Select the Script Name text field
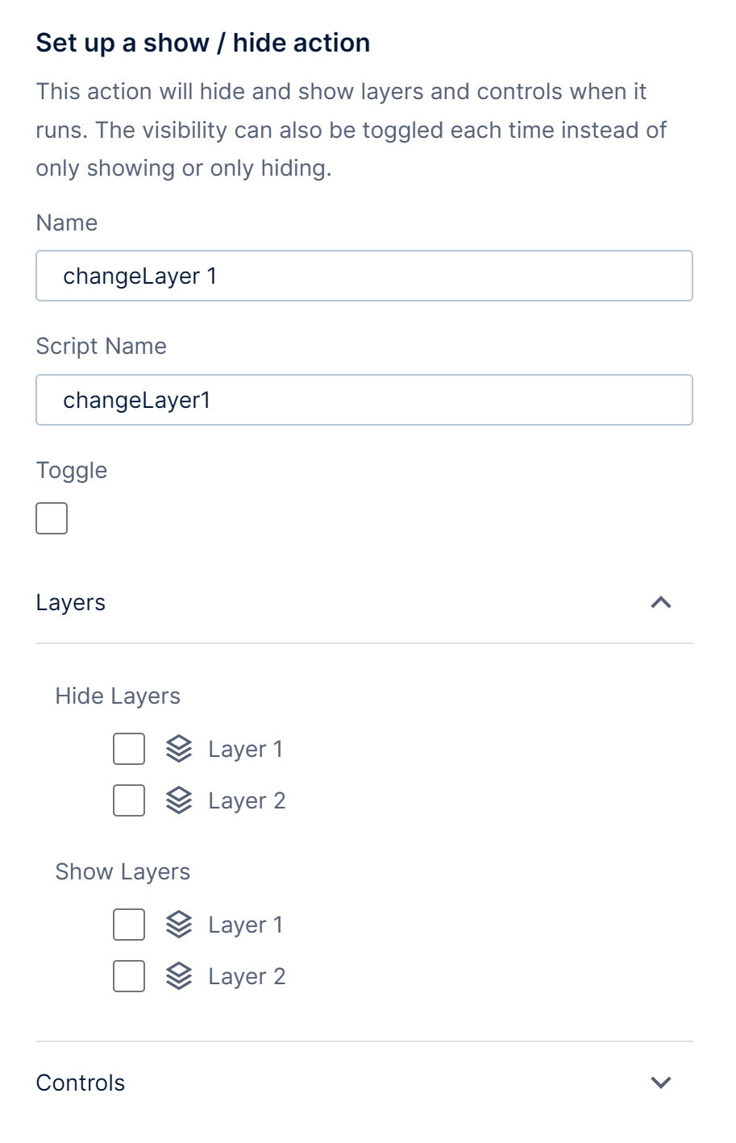Image resolution: width=736 pixels, height=1143 pixels. [364, 398]
